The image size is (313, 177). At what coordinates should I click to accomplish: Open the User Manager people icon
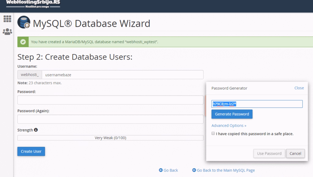coord(7,32)
